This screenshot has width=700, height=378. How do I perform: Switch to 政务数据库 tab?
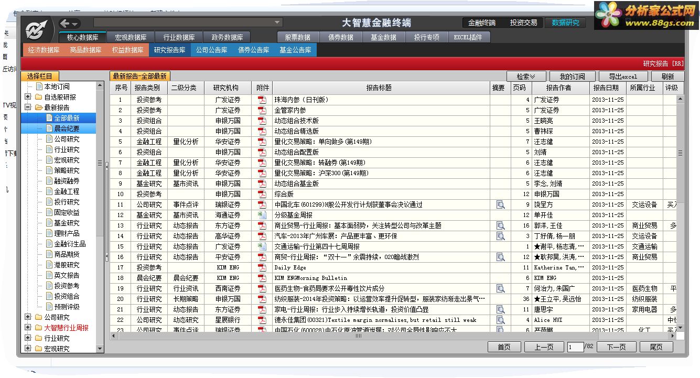click(x=227, y=37)
